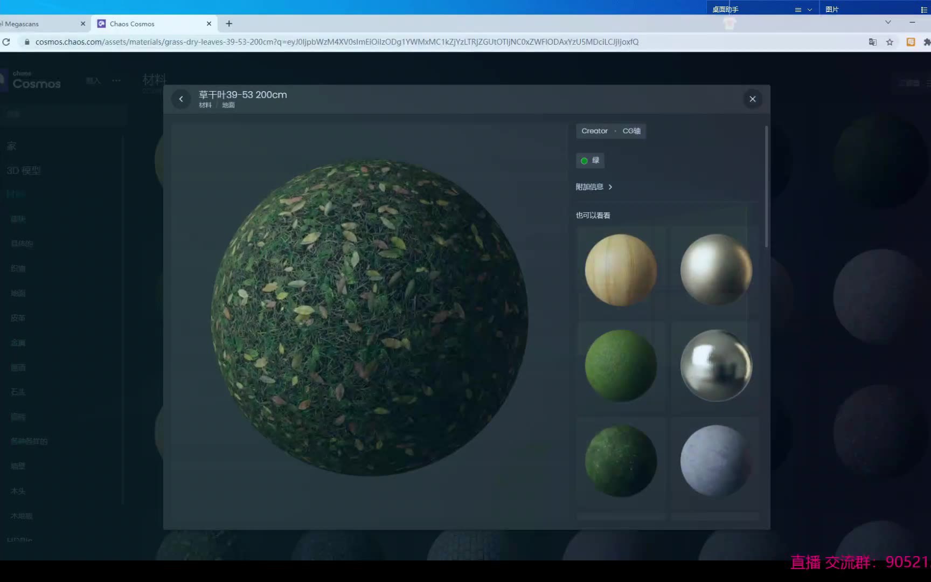Click the Cosmos logo in the sidebar
Viewport: 931px width, 582px height.
coord(36,81)
